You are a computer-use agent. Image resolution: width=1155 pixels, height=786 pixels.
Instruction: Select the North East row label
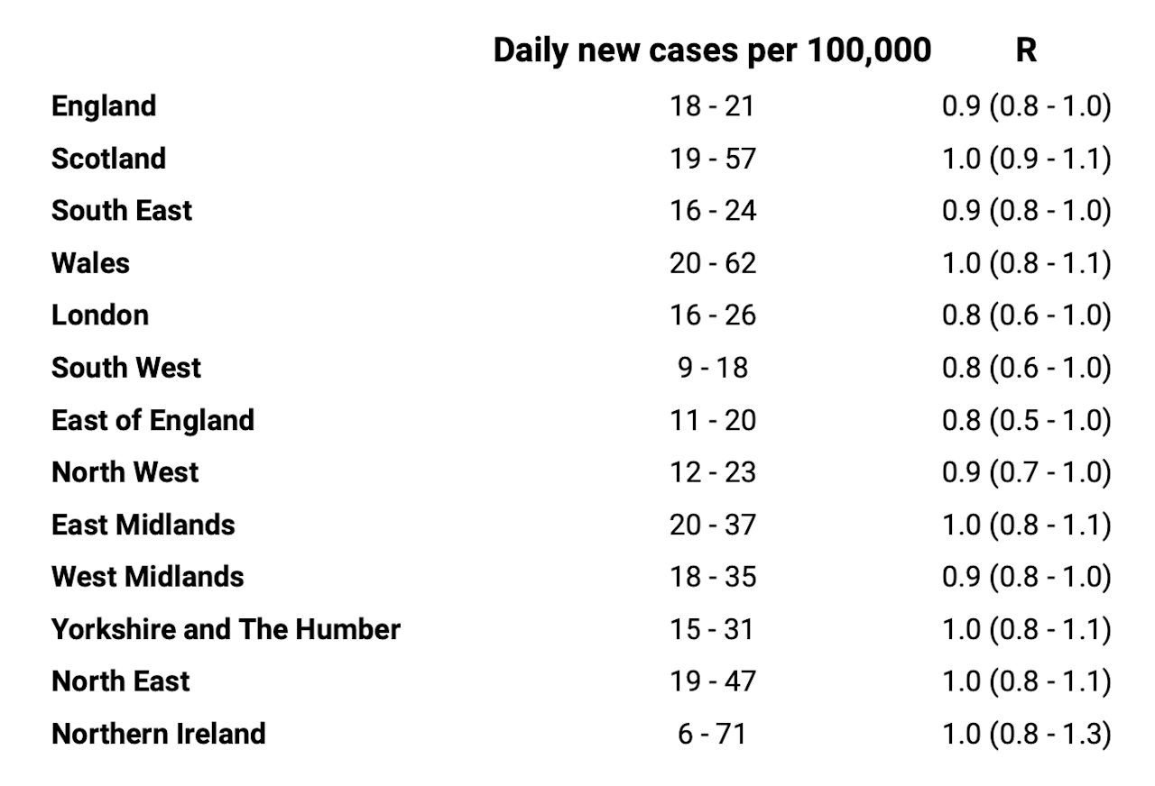coord(121,681)
